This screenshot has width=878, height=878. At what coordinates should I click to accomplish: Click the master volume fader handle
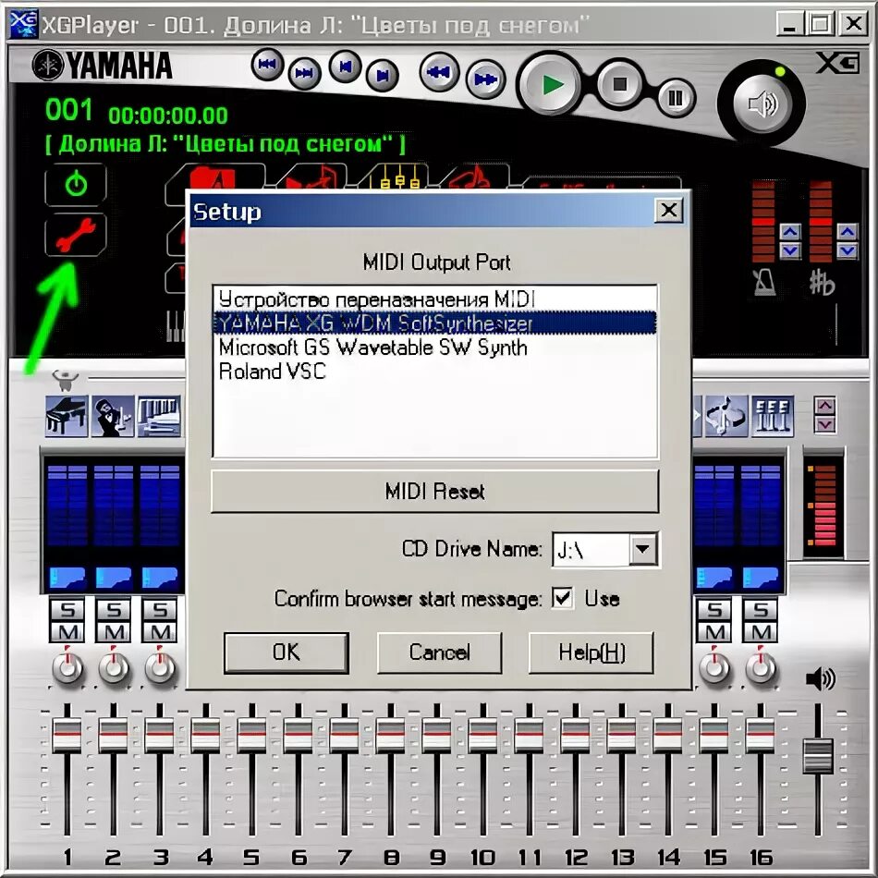818,756
